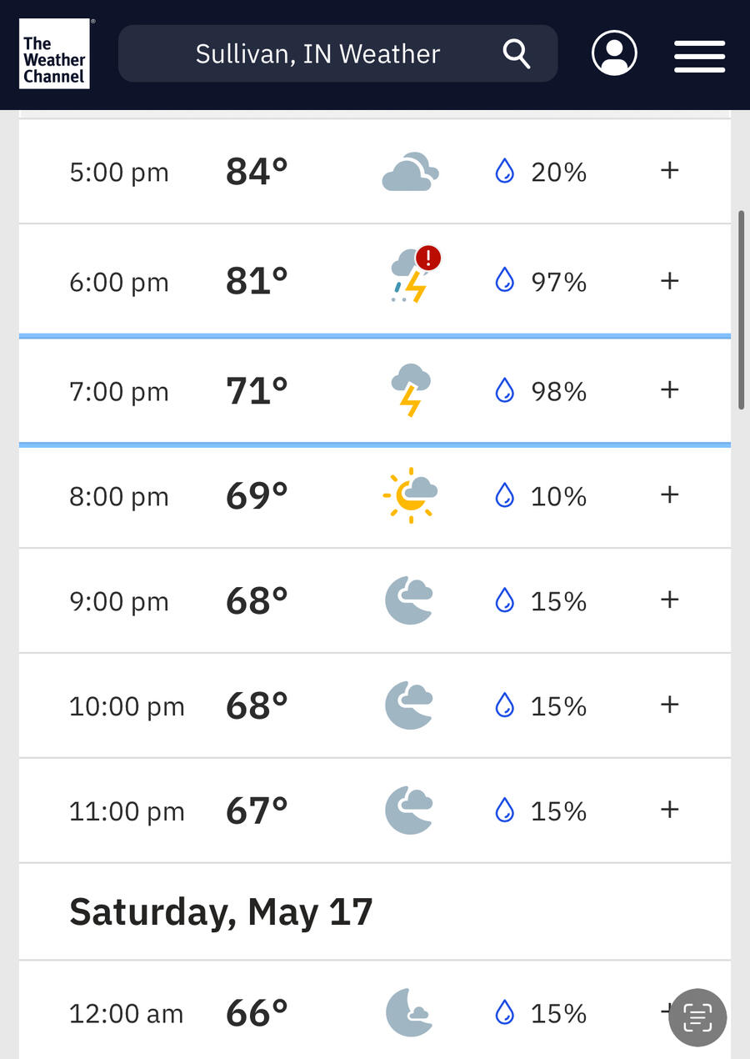750x1059 pixels.
Task: Expand the 5:00 pm forecast details
Action: tap(669, 171)
